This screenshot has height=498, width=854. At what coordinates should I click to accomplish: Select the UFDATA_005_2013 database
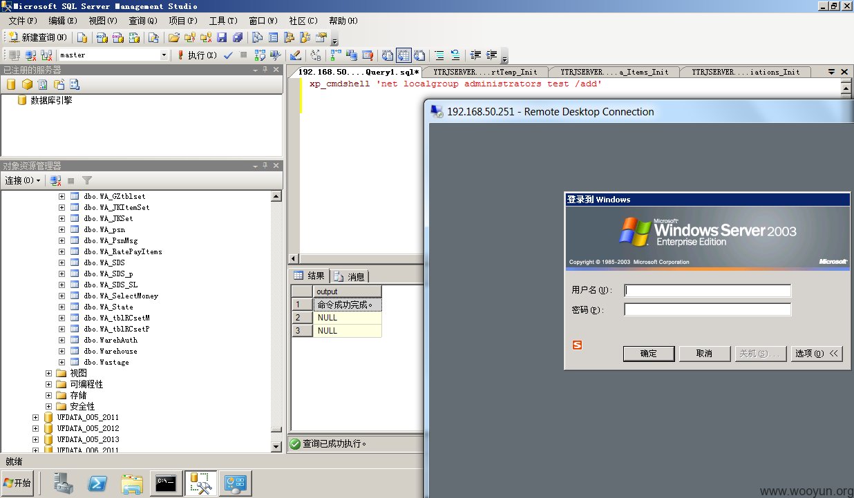88,439
